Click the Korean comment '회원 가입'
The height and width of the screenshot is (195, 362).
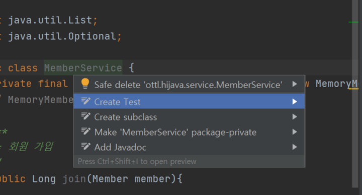point(31,146)
